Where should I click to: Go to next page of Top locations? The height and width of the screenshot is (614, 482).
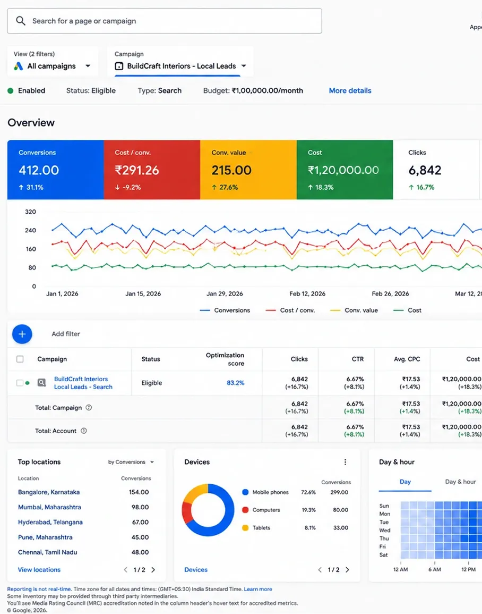point(153,570)
